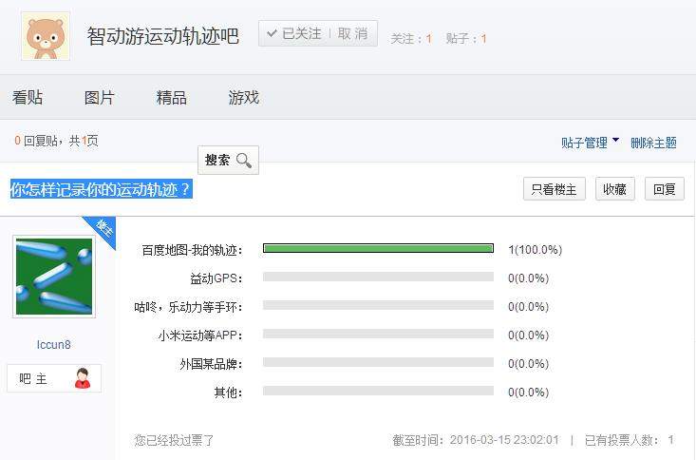Click the bear forum avatar icon
The width and height of the screenshot is (696, 460).
click(x=46, y=36)
